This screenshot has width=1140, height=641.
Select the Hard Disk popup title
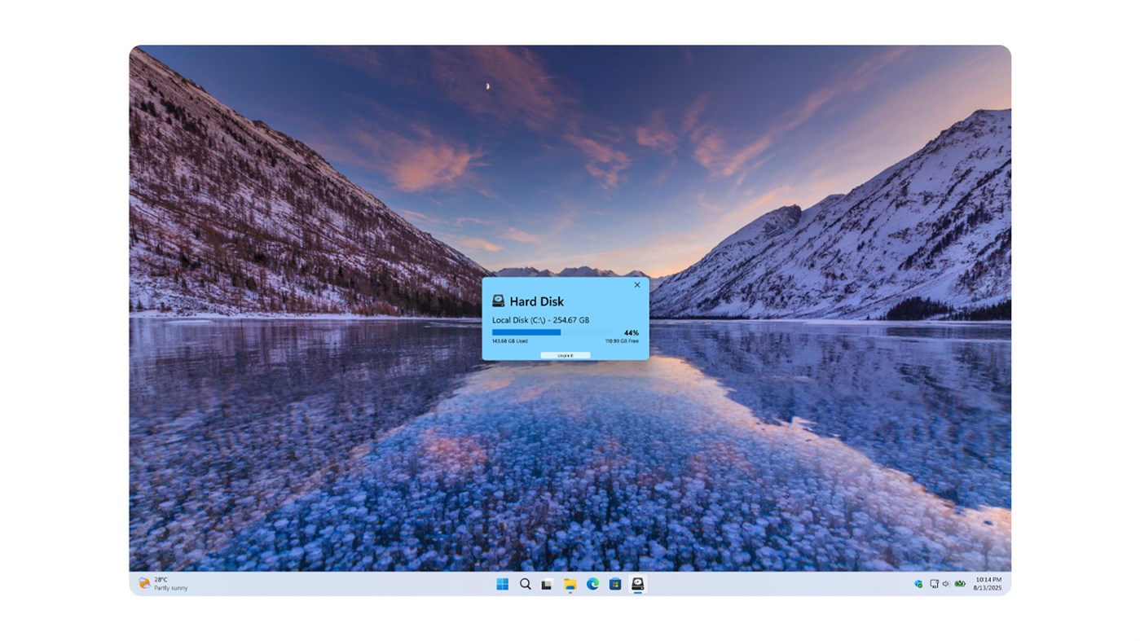(x=535, y=301)
